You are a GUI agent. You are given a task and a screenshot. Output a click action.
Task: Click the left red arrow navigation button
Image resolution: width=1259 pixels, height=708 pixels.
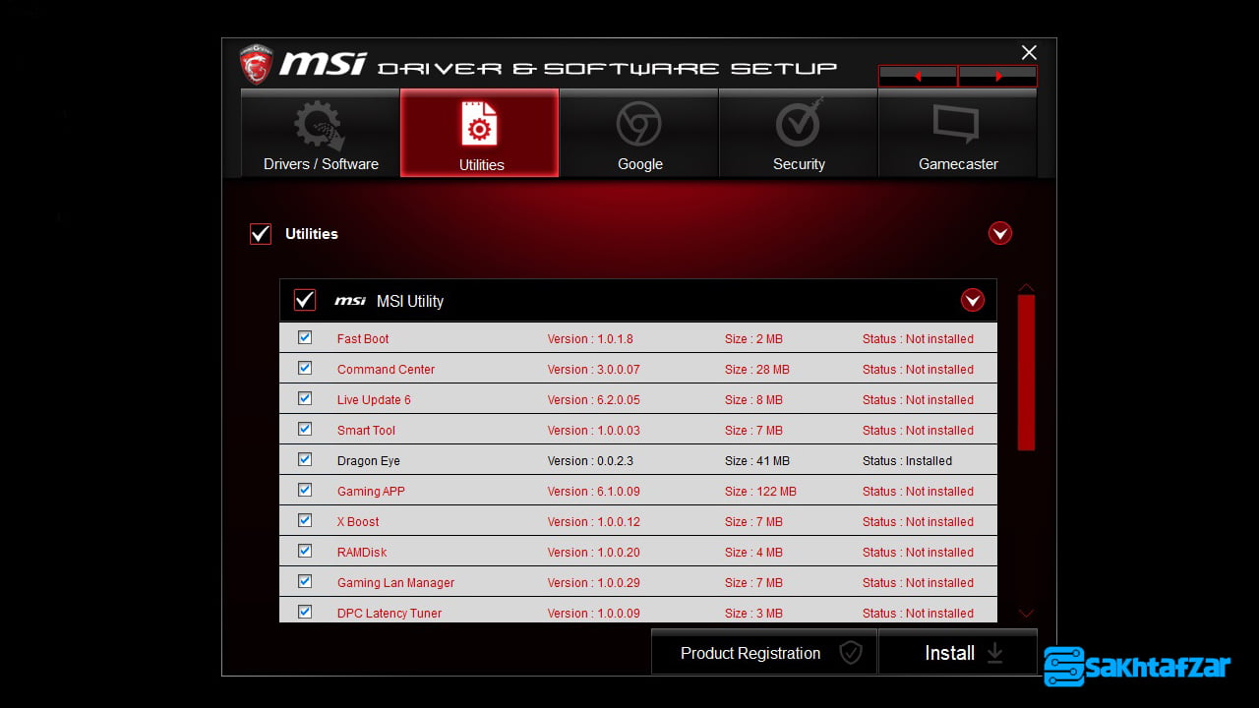pos(918,76)
